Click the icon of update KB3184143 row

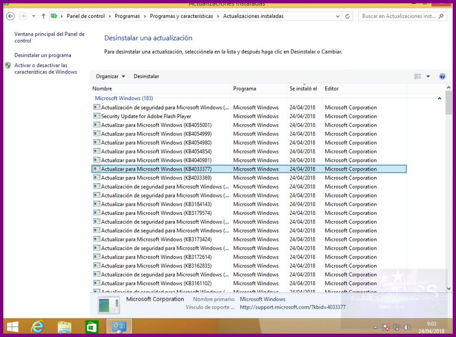[x=97, y=204]
